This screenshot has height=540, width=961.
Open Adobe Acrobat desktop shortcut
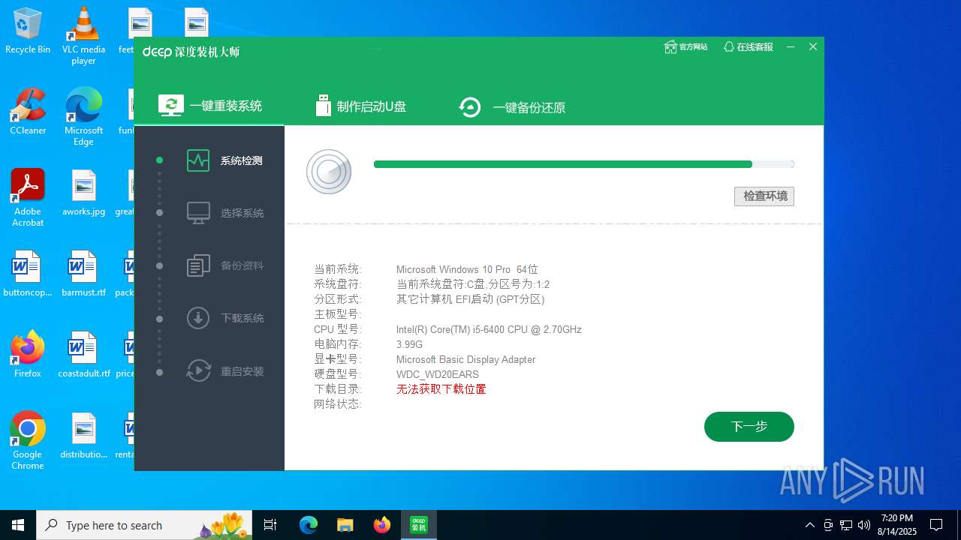(x=28, y=198)
